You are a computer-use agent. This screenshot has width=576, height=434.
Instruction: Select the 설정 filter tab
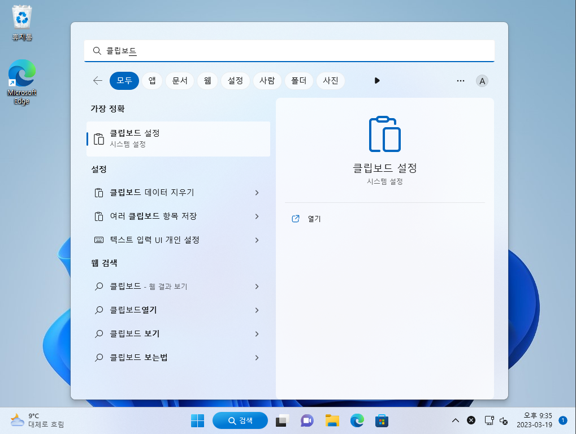[x=235, y=81]
